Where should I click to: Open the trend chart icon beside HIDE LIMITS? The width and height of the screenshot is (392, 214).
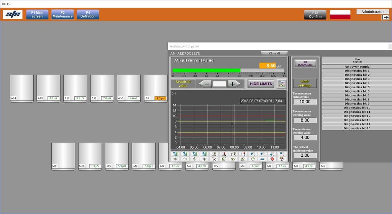[282, 84]
